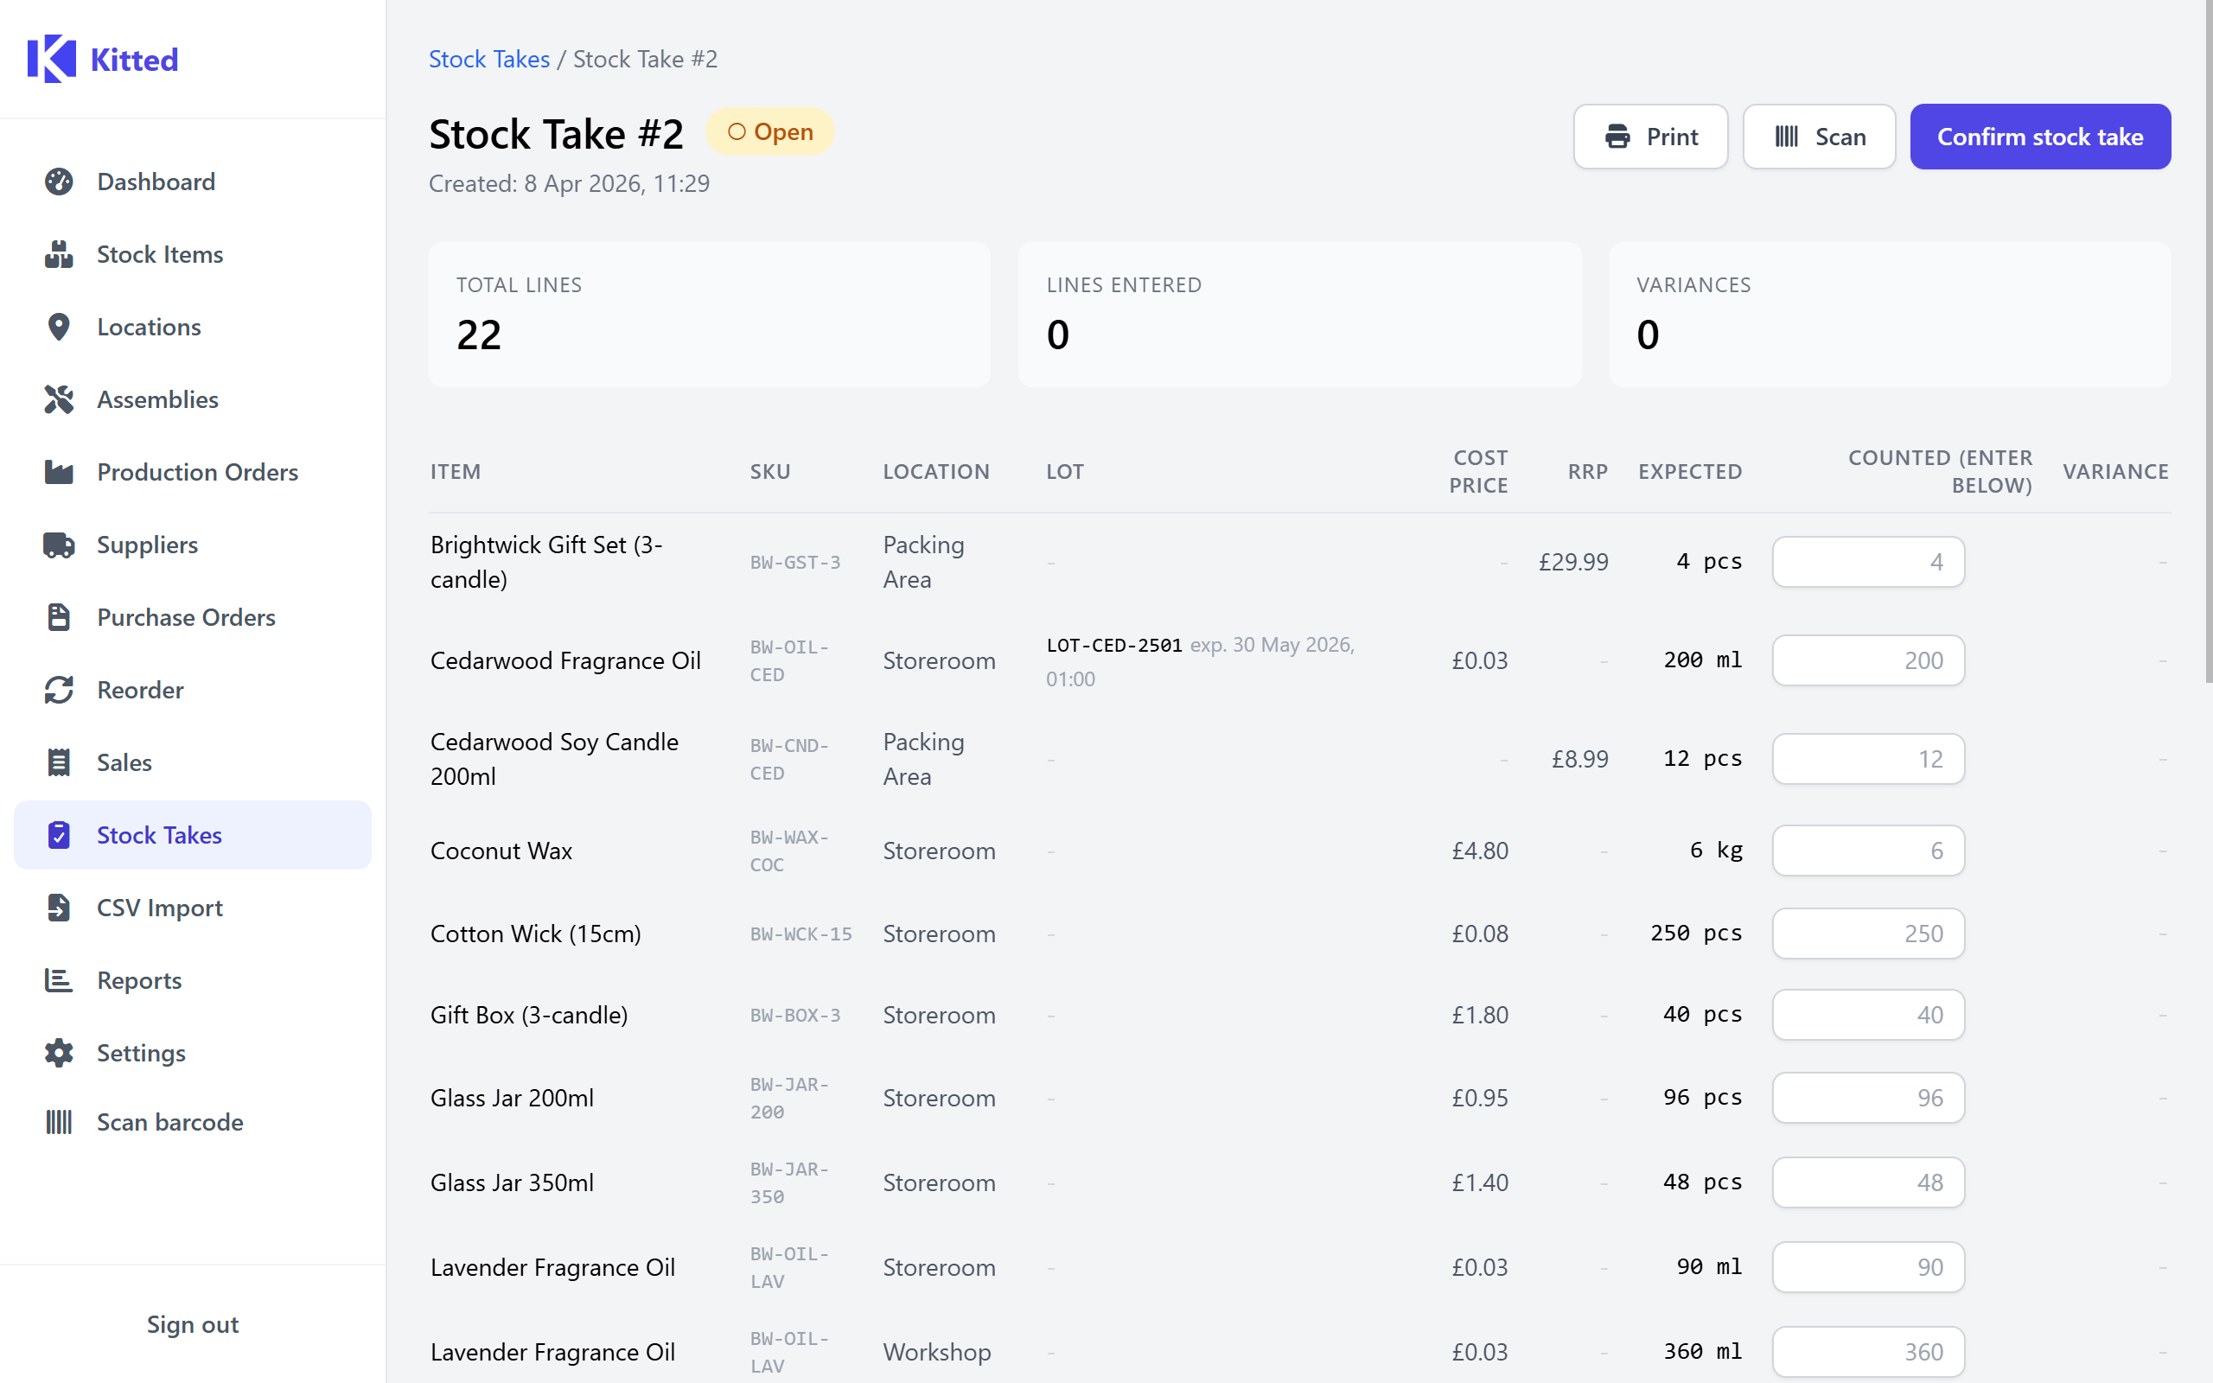Follow the Stock Takes breadcrumb link
Viewport: 2213px width, 1383px height.
click(x=489, y=58)
